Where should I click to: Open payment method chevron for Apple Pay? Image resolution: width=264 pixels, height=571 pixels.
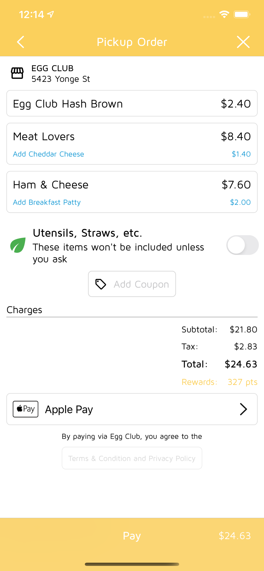[x=243, y=409]
